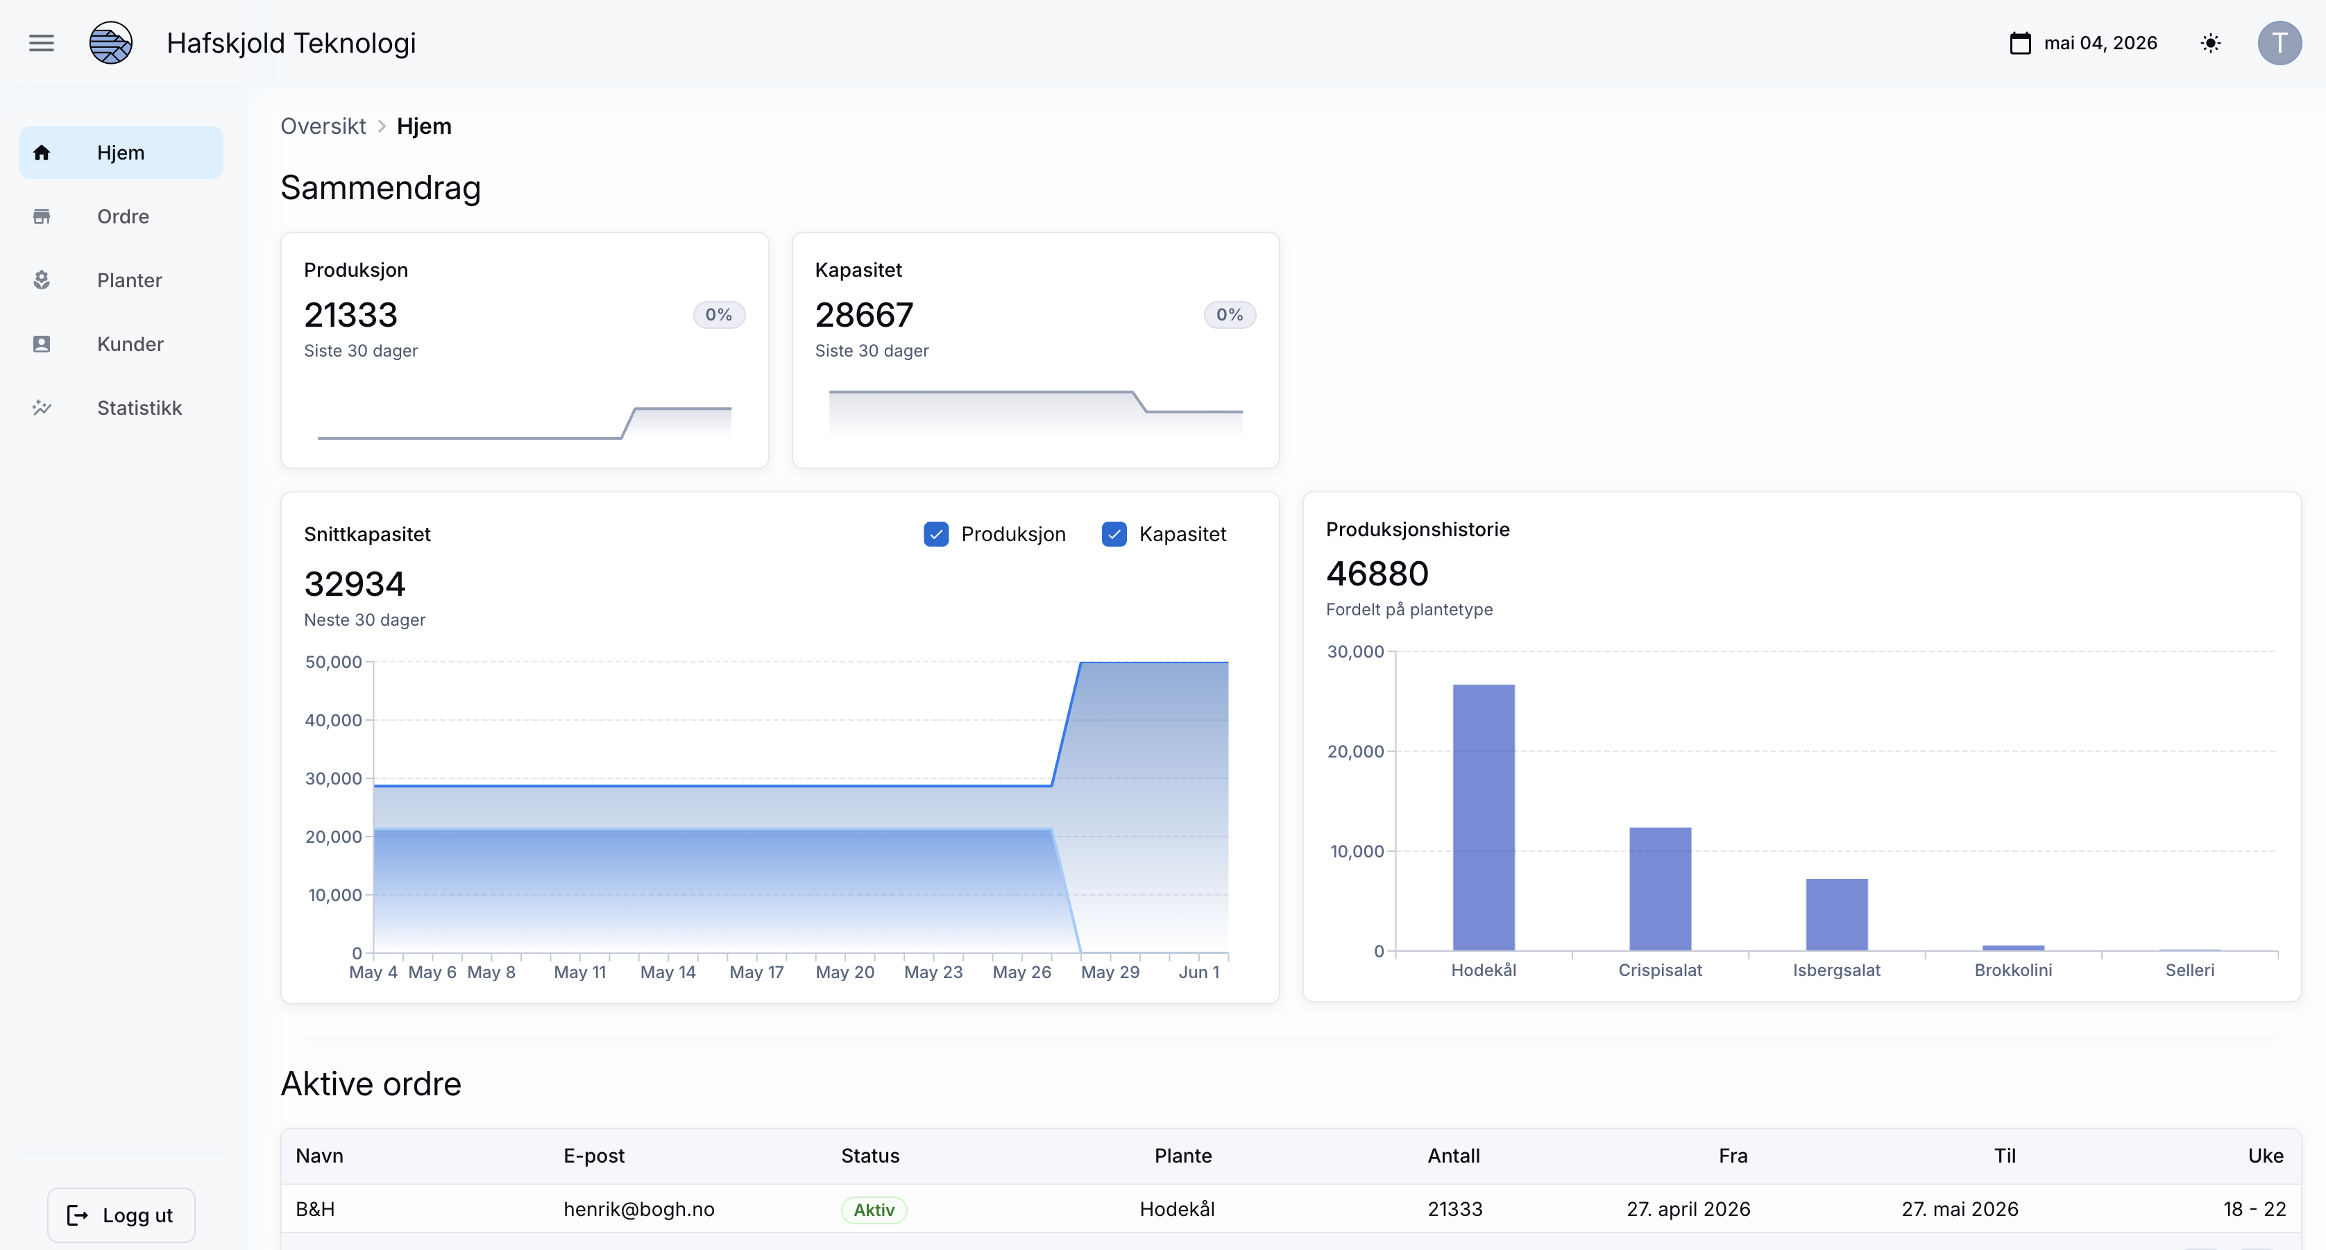Viewport: 2326px width, 1250px height.
Task: Click the Planter flower icon
Action: [42, 281]
